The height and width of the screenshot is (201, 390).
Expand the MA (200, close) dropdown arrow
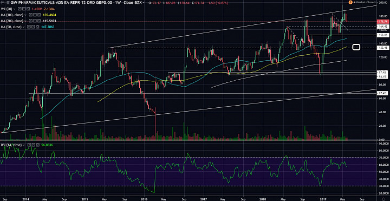point(25,21)
